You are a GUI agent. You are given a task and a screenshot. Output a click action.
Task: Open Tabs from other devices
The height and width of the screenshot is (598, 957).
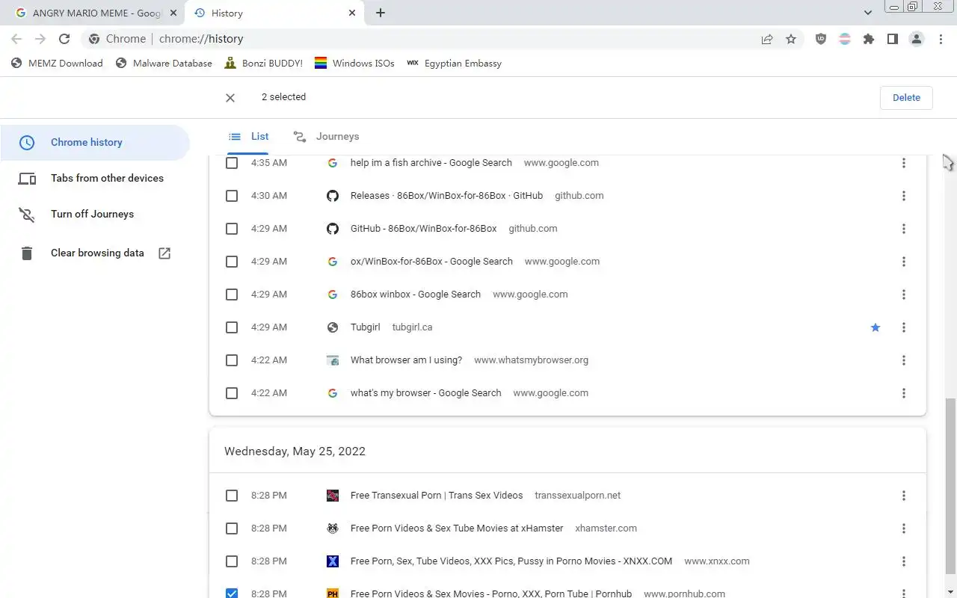107,179
